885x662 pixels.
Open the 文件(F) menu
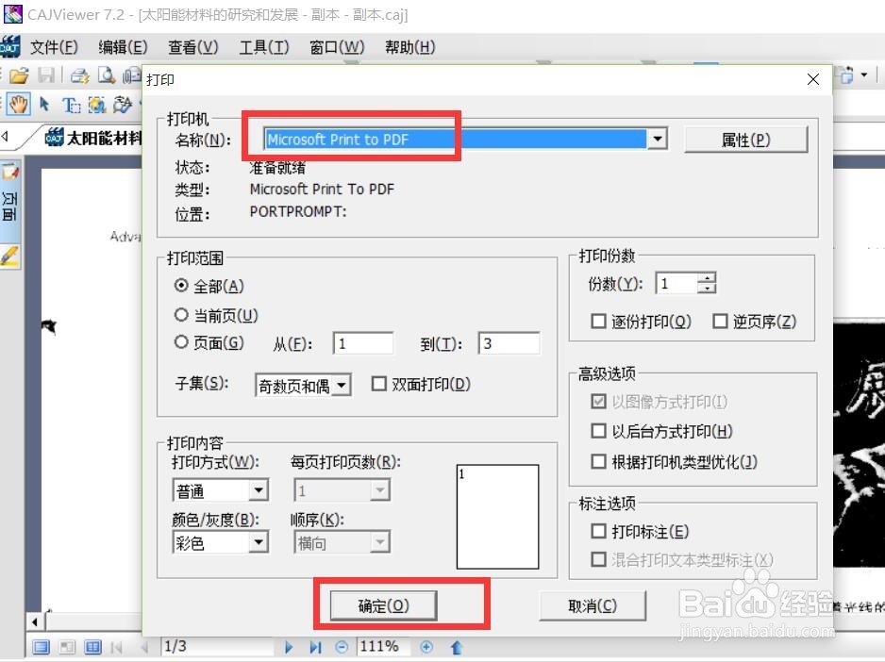coord(54,47)
